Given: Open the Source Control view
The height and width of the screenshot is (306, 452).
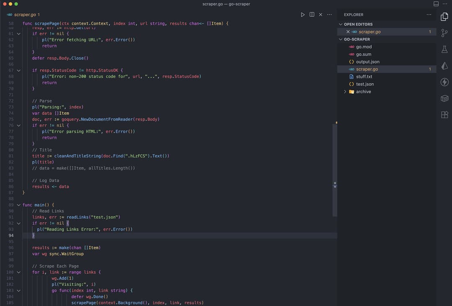Looking at the screenshot, I should pos(444,33).
